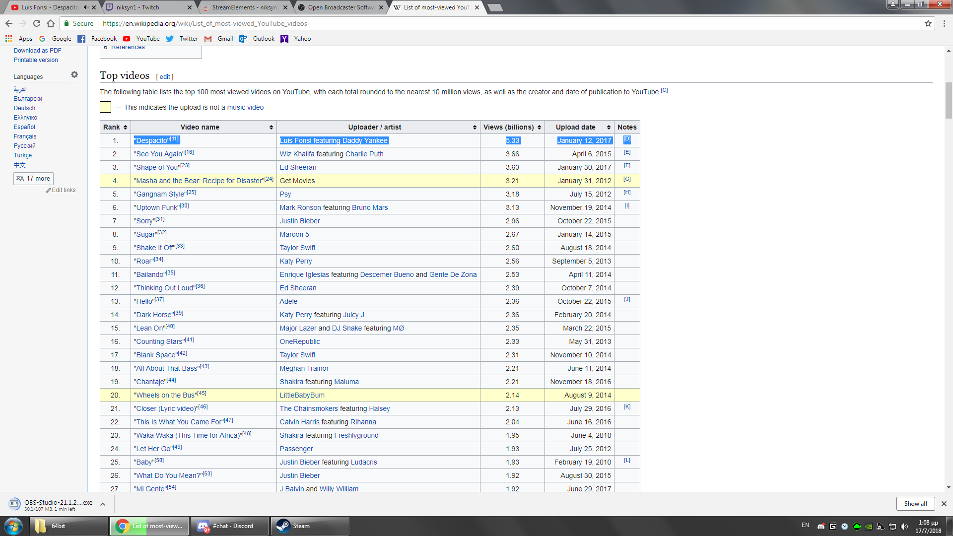Screen dimensions: 953x536
Task: Open language settings gear icon
Action: coord(74,74)
